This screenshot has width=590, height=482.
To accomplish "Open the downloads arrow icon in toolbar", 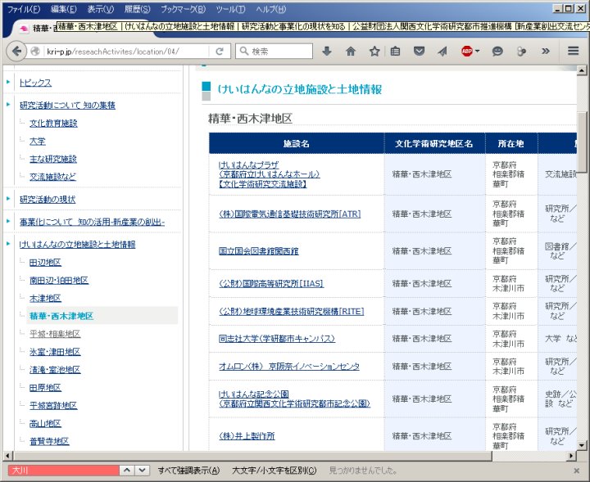I will tap(327, 51).
